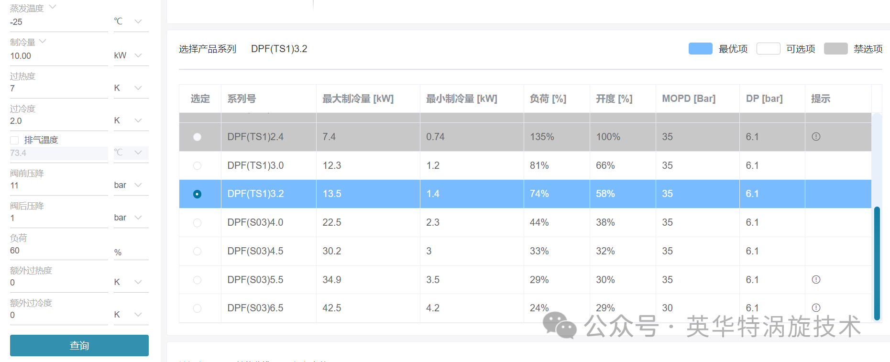Image resolution: width=890 pixels, height=362 pixels.
Task: Click the DPF(TS1)2.4 series name cell
Action: point(269,137)
